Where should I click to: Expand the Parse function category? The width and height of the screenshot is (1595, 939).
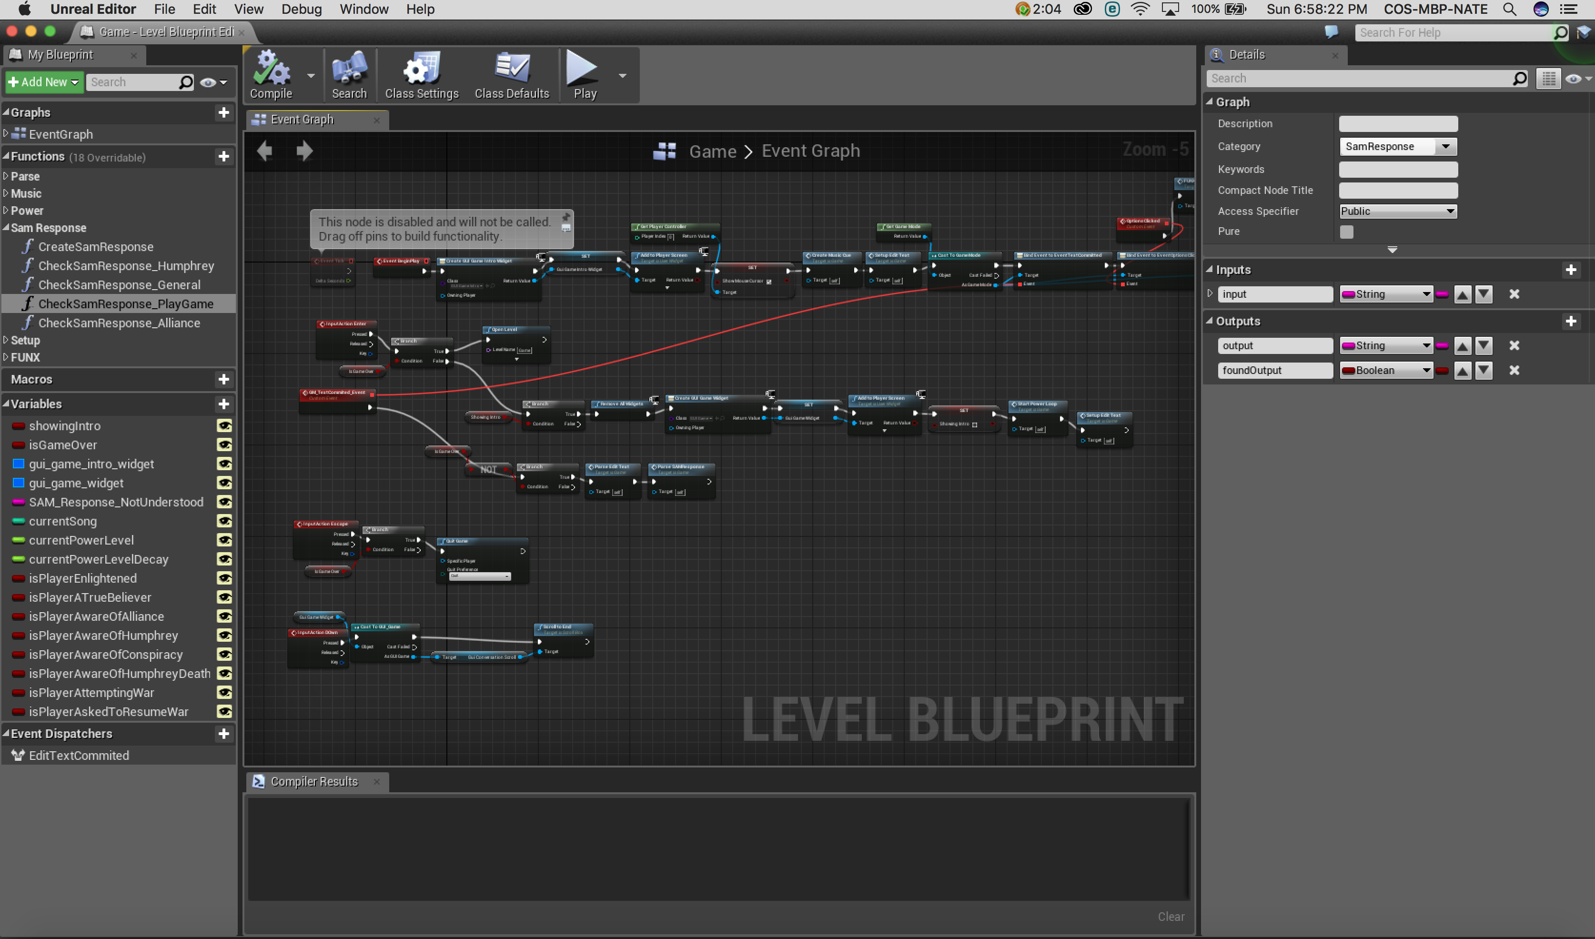6,176
